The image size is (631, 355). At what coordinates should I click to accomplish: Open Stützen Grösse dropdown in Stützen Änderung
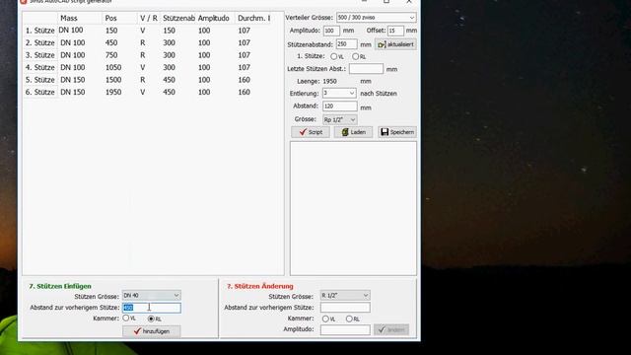pos(345,296)
